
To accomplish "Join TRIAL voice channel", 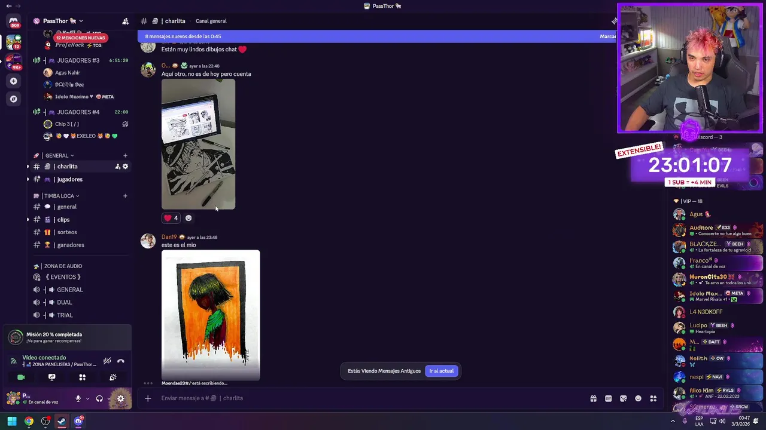I will 79,315.
